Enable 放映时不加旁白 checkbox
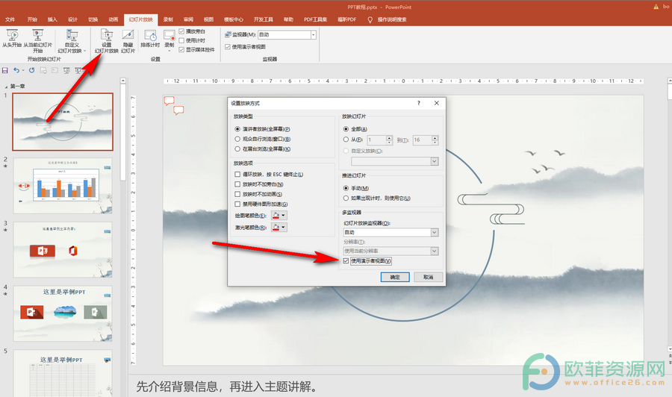The width and height of the screenshot is (672, 397). point(237,184)
